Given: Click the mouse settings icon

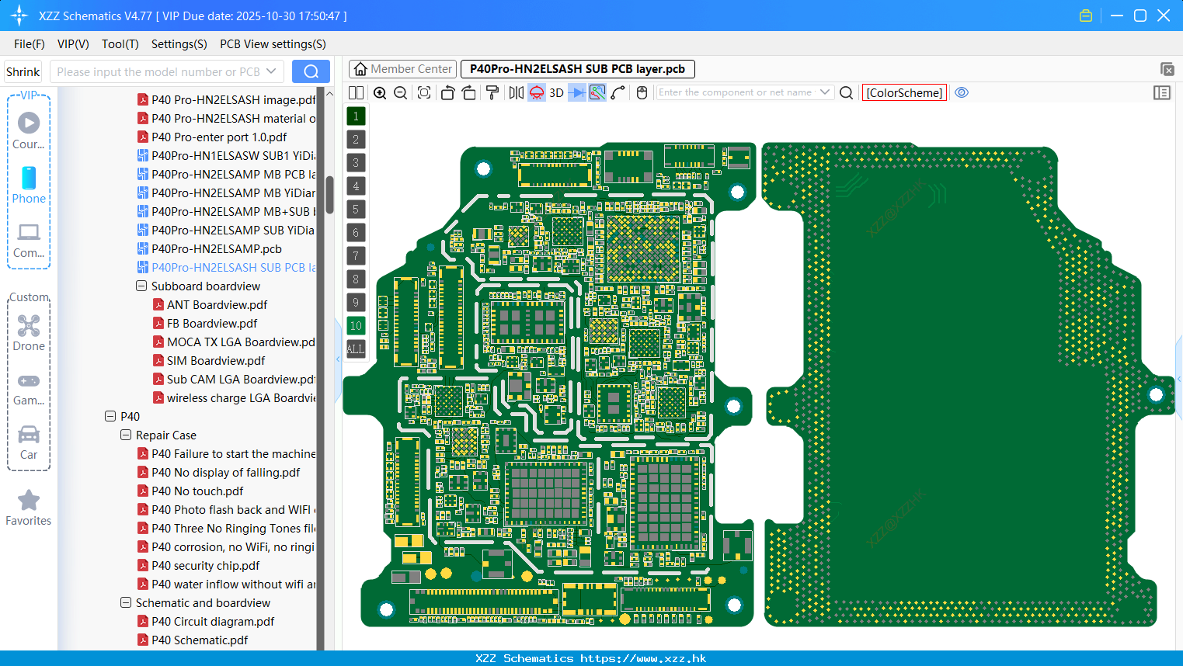Looking at the screenshot, I should tap(642, 92).
